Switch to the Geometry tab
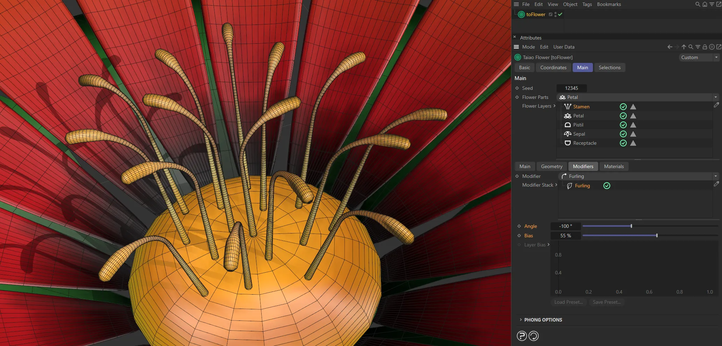The image size is (722, 346). (x=552, y=166)
